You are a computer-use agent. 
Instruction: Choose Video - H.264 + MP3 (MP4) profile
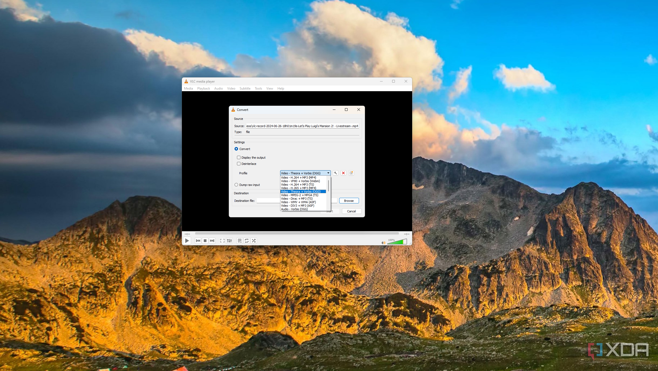pos(299,178)
